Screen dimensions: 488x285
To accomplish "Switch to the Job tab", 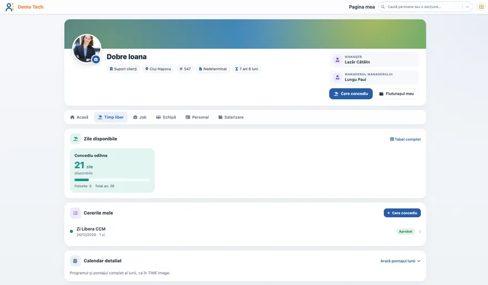I will tap(140, 118).
